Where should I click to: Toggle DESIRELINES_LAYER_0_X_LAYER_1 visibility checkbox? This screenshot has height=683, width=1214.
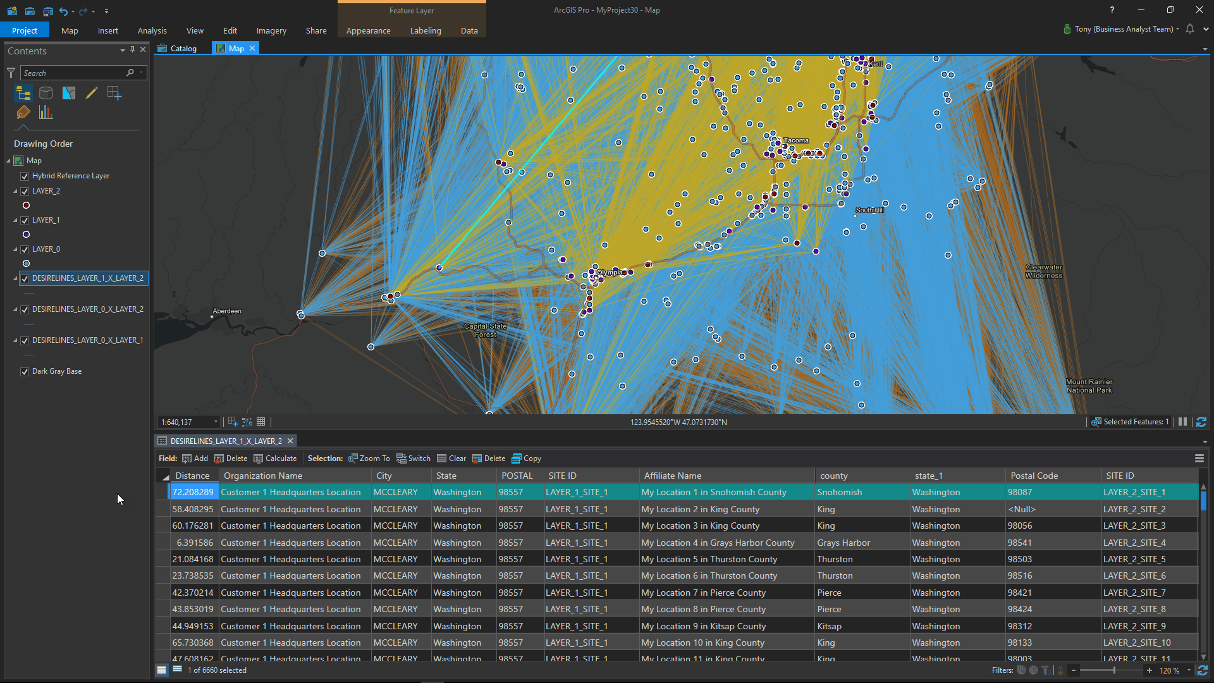coord(25,341)
